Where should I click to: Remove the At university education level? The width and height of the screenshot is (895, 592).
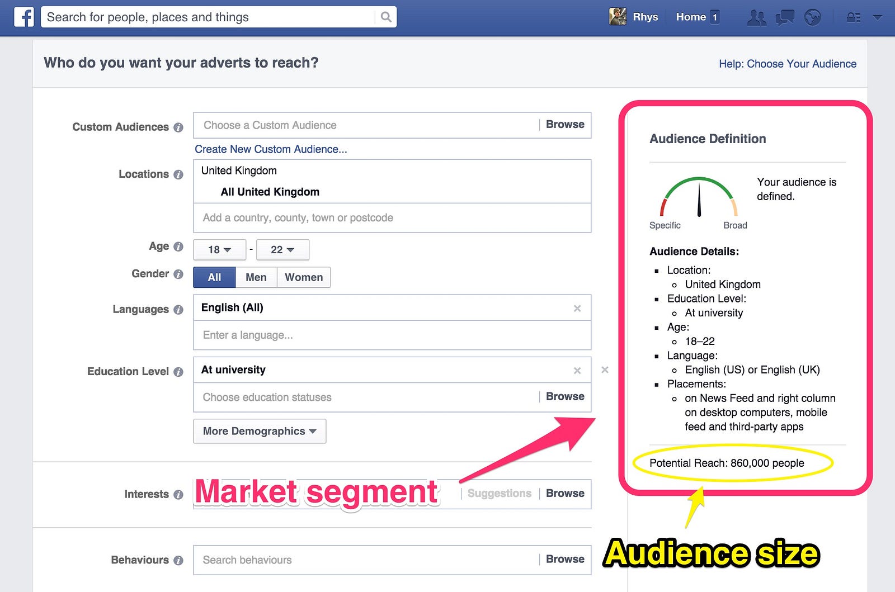[x=577, y=371]
